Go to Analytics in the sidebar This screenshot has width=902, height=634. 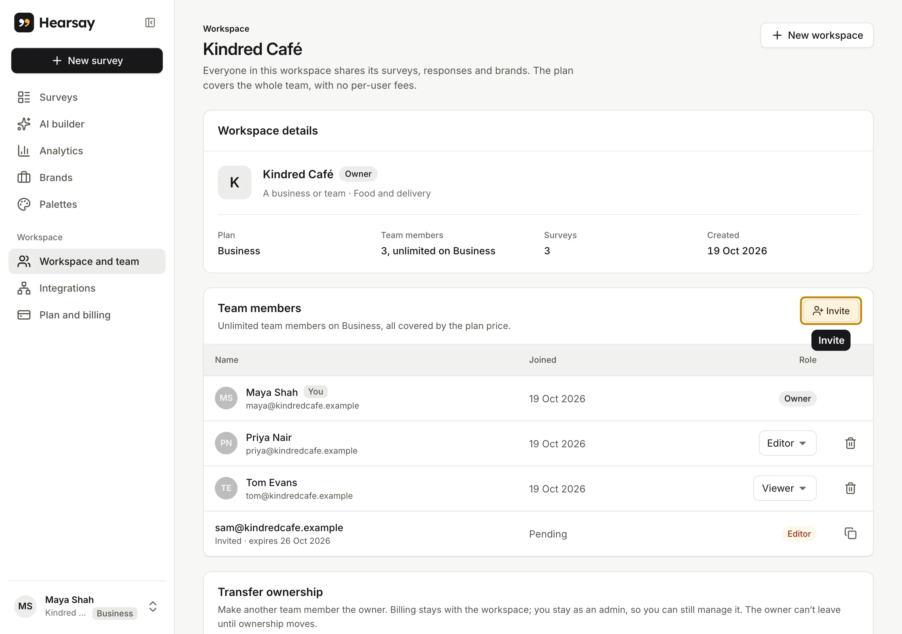click(x=87, y=150)
